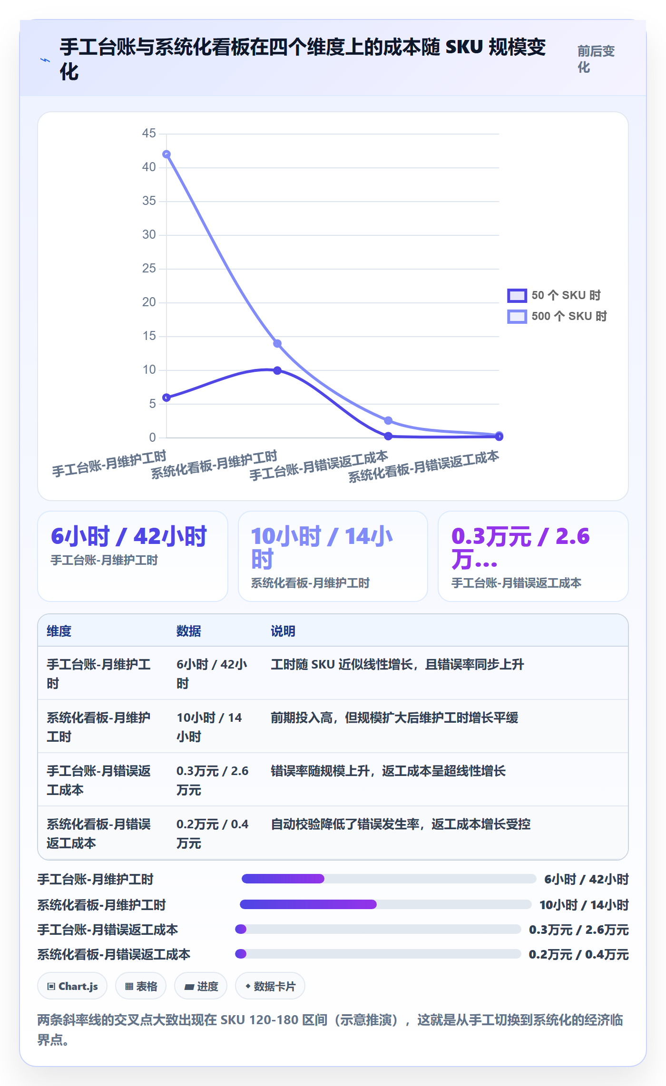Viewport: 666px width, 1086px height.
Task: Click the 进度 tag chip
Action: click(x=201, y=986)
